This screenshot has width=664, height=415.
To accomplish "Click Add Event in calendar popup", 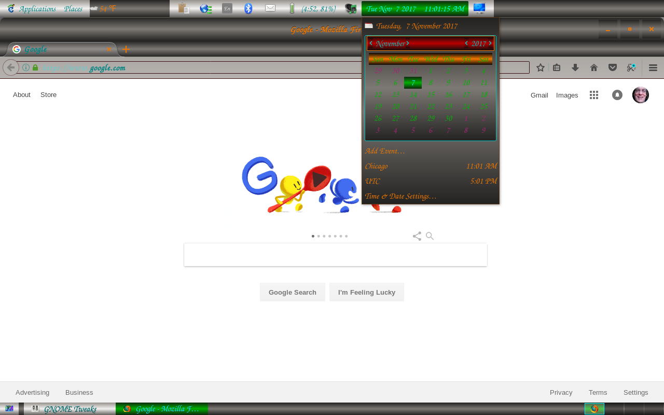I will pos(385,151).
